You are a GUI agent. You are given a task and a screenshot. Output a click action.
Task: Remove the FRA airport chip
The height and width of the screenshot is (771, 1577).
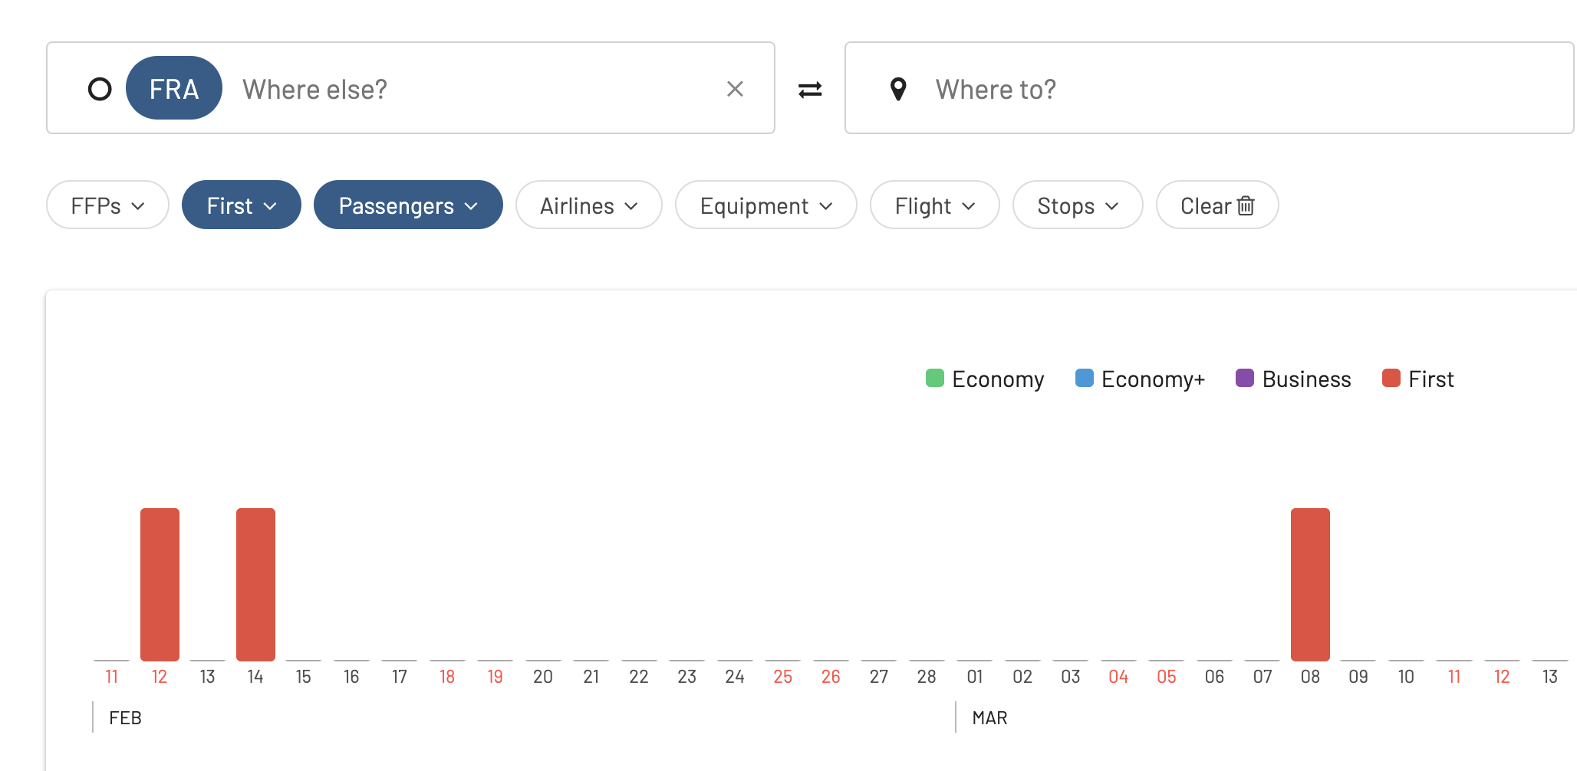[174, 89]
